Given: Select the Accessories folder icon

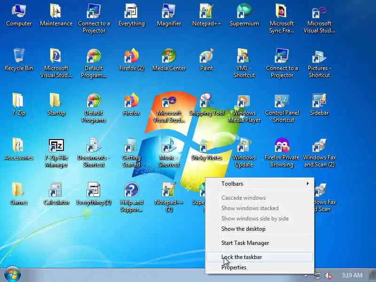Looking at the screenshot, I should point(19,149).
